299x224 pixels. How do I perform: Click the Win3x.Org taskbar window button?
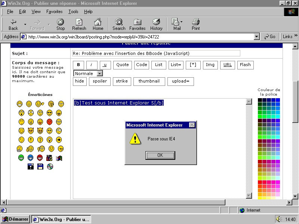click(x=61, y=219)
